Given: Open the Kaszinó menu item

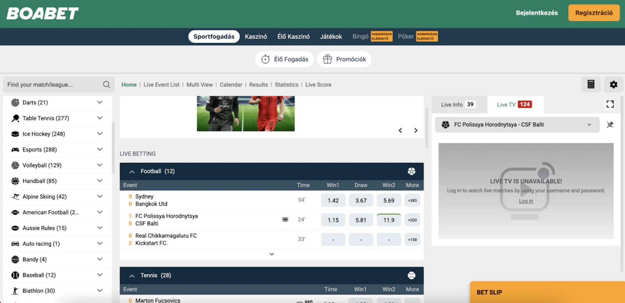Looking at the screenshot, I should coord(256,36).
